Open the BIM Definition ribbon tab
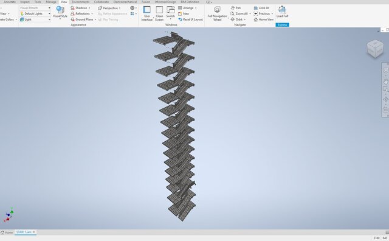Viewport: 389px width, 241px height. 190,2
